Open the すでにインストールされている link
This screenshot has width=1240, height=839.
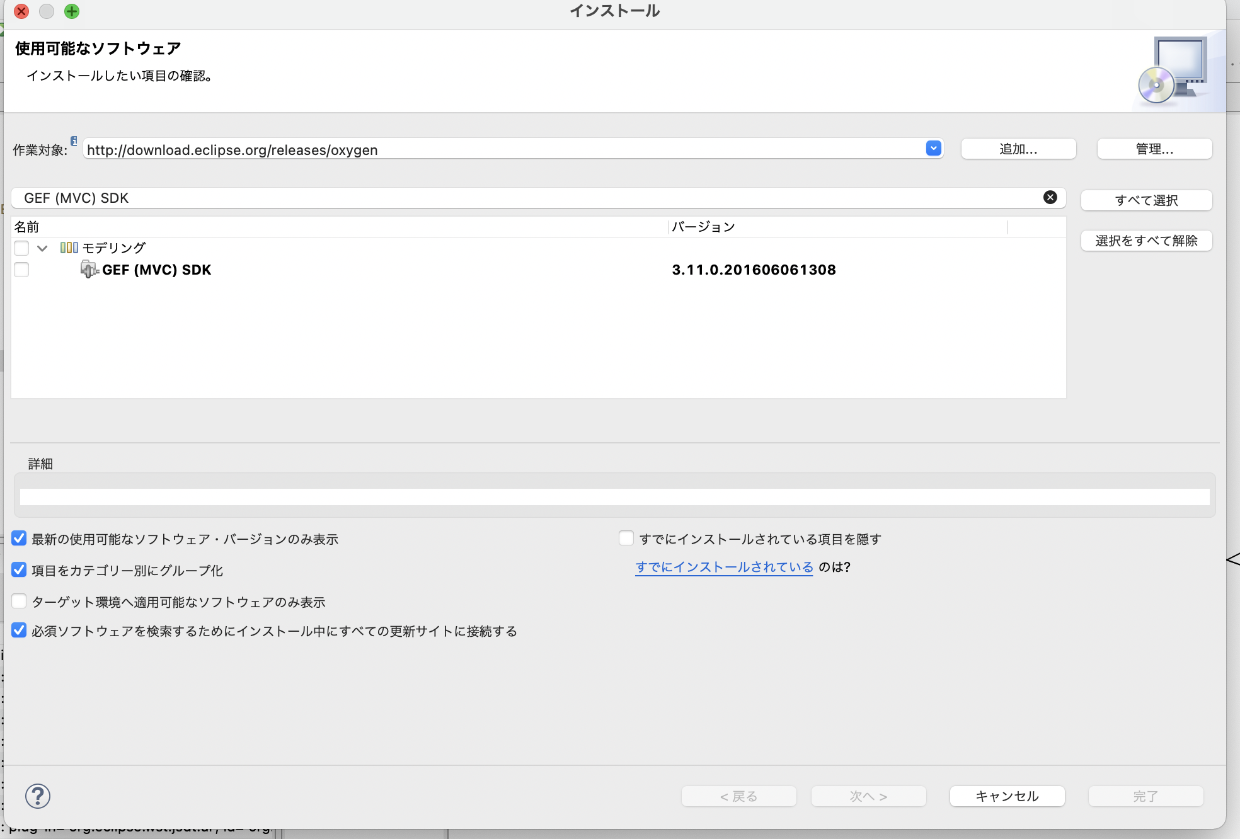(x=723, y=567)
